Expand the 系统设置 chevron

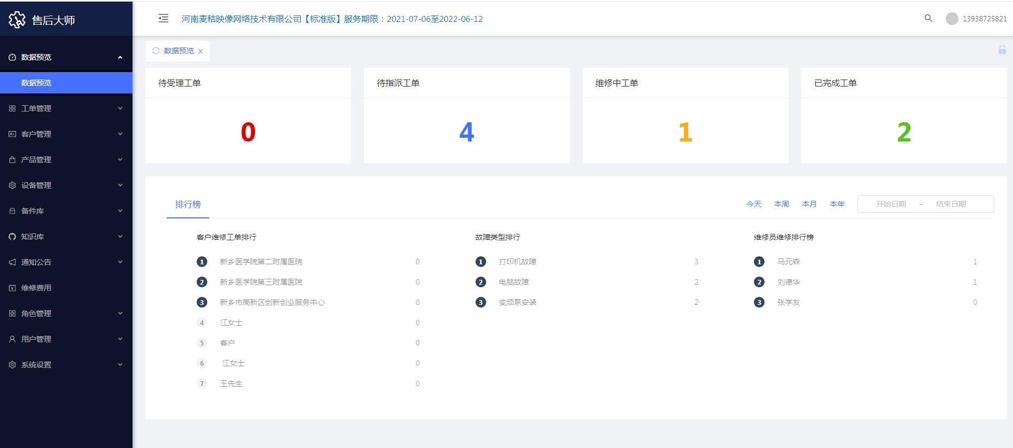[x=120, y=365]
